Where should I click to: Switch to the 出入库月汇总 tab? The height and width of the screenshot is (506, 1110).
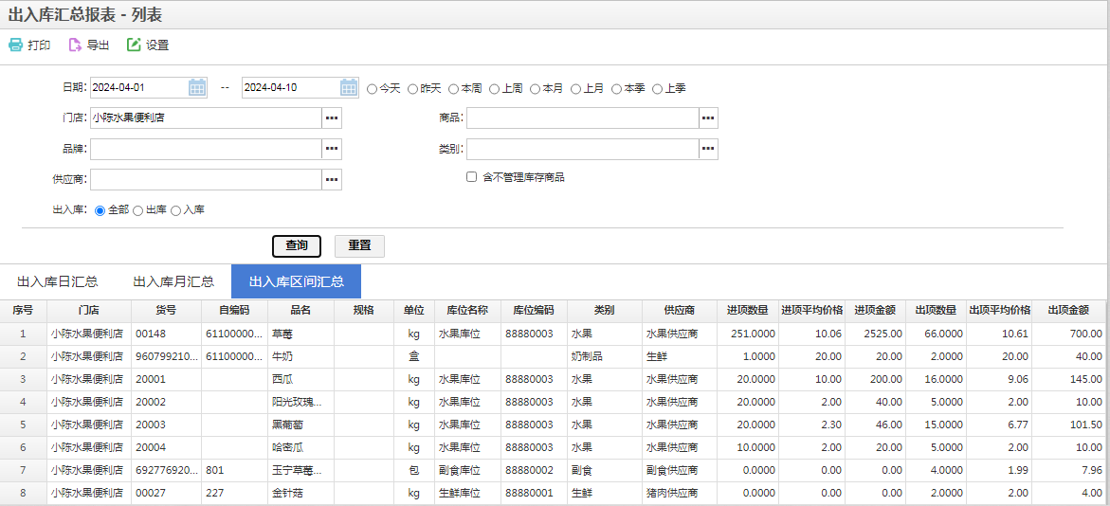point(173,281)
